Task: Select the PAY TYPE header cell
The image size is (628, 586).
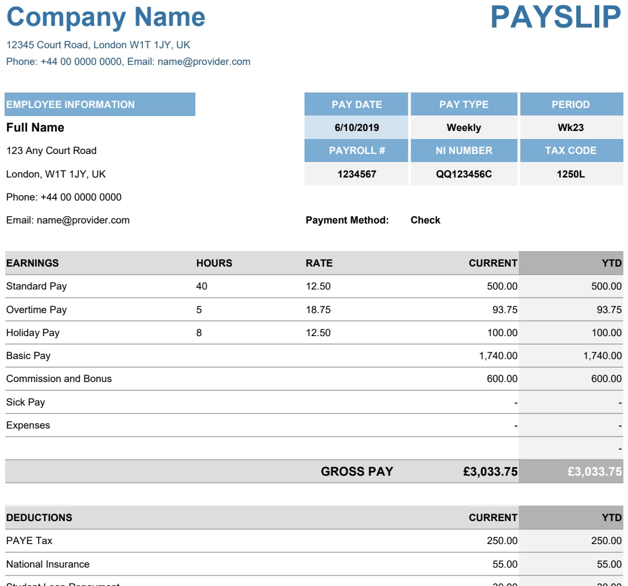Action: [x=464, y=105]
